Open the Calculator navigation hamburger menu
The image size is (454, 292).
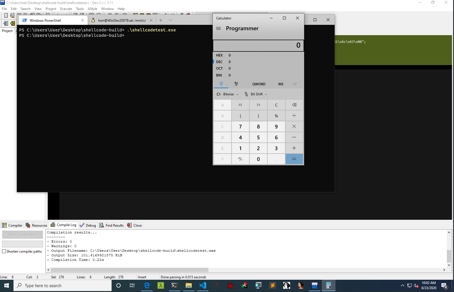point(218,28)
